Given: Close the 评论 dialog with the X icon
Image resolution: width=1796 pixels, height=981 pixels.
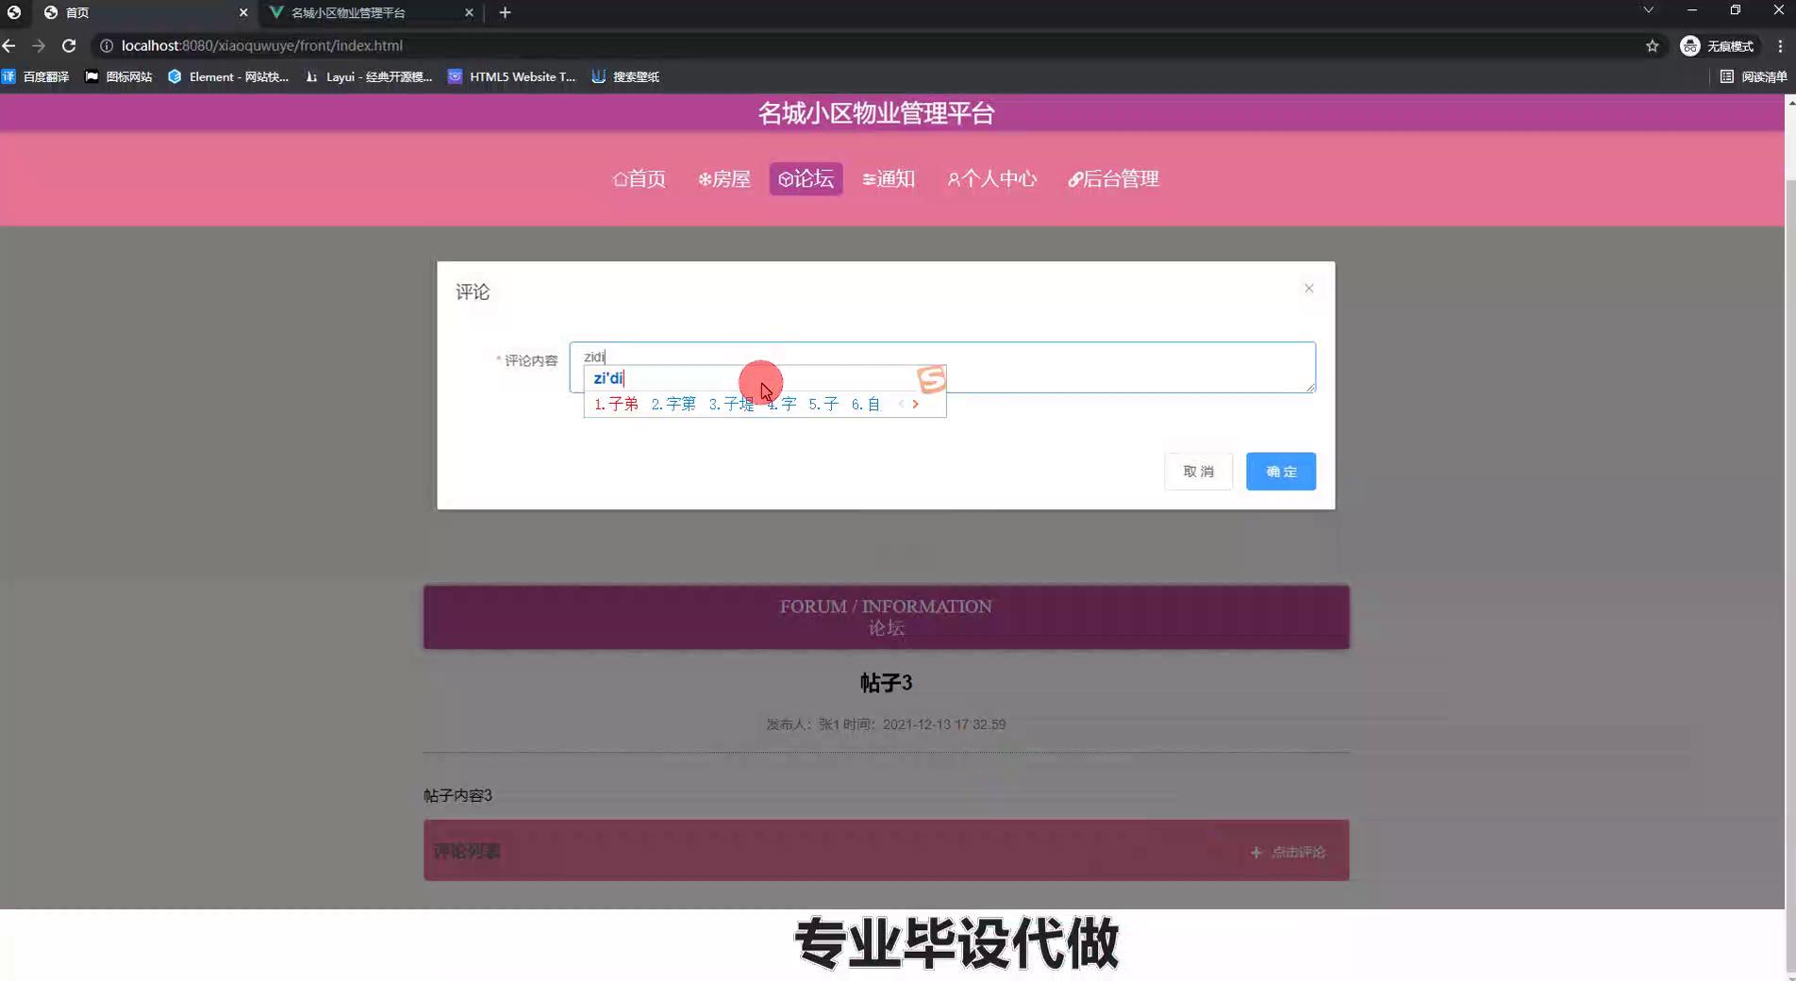Looking at the screenshot, I should coord(1308,289).
